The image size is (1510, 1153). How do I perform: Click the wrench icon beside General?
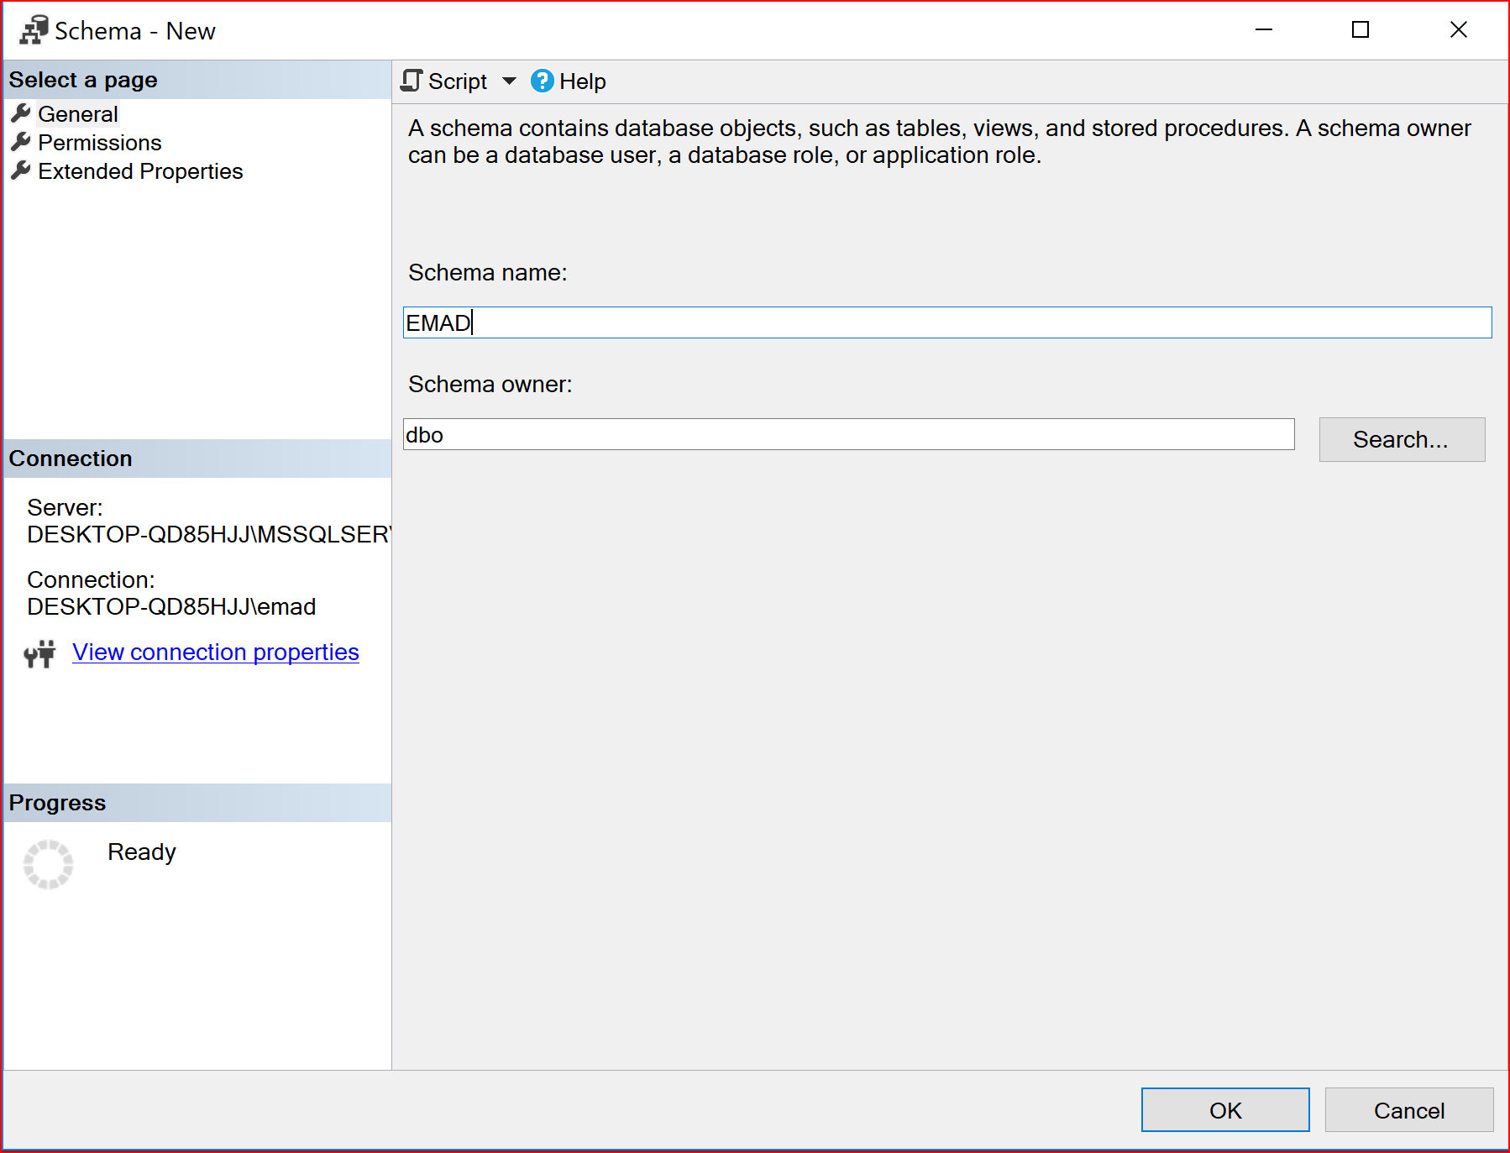point(21,113)
